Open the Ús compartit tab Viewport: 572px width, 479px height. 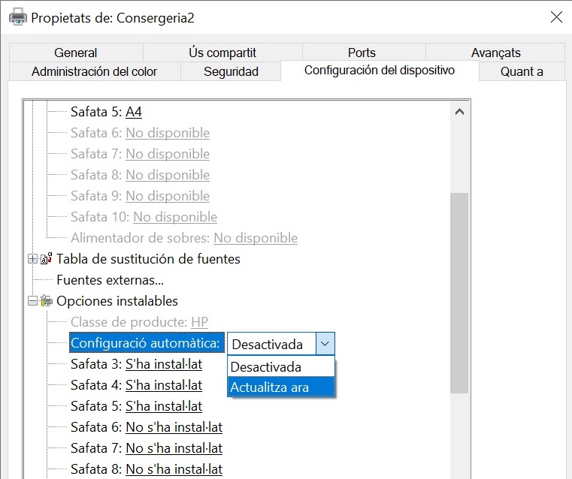coord(222,53)
